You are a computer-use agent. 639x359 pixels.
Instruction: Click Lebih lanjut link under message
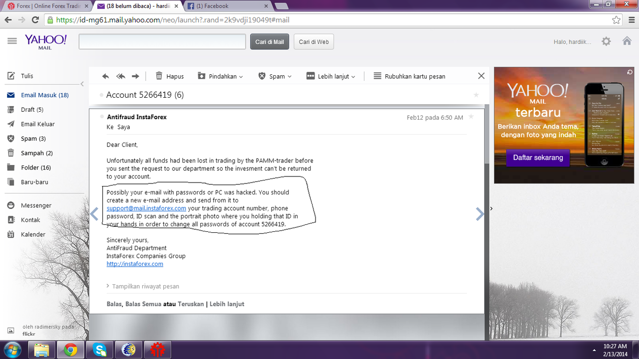pyautogui.click(x=227, y=304)
